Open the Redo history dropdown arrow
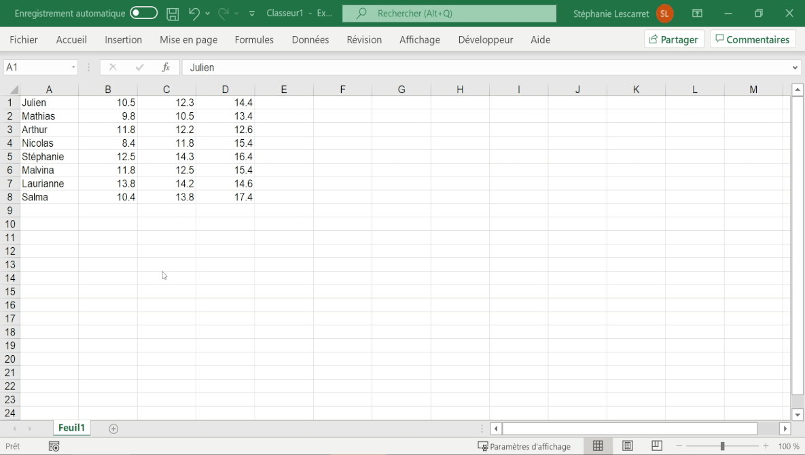 point(236,14)
